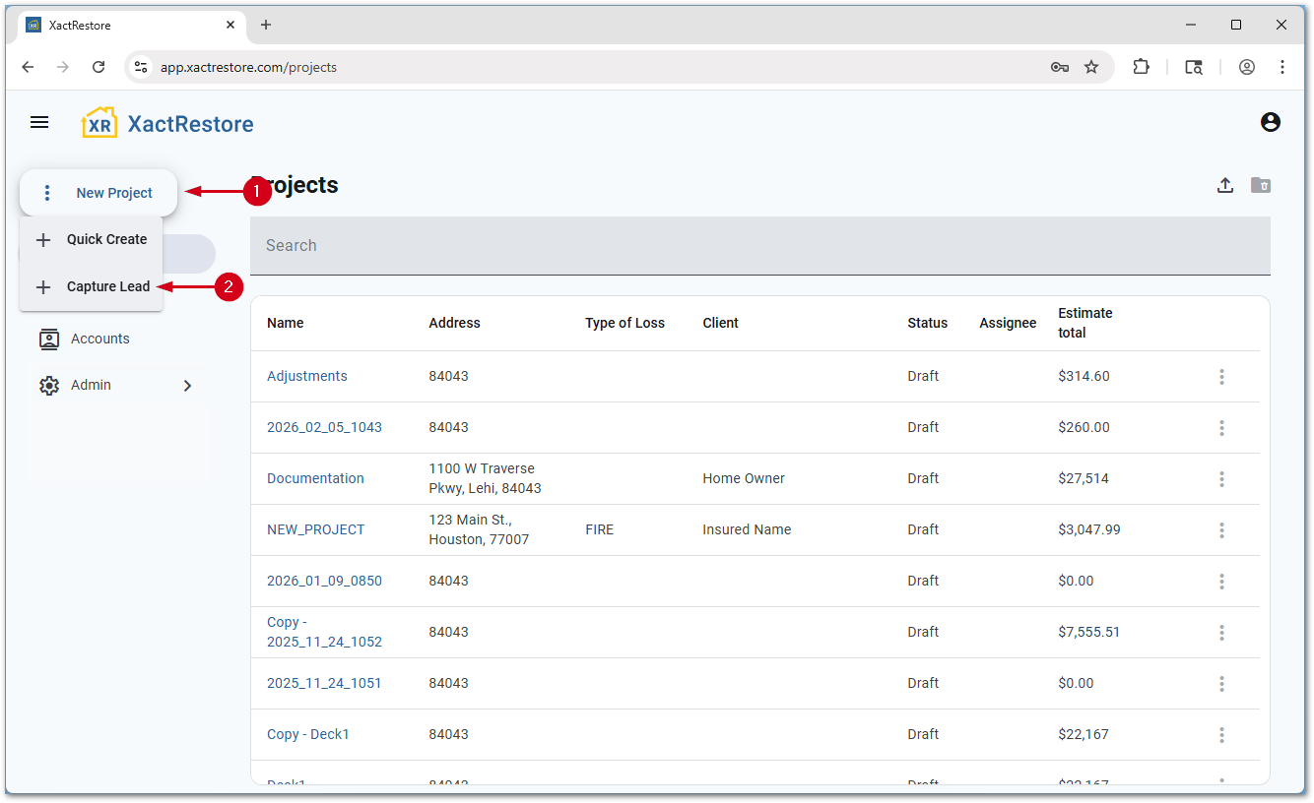Click the plus icon next to Quick Create
Image resolution: width=1314 pixels, height=803 pixels.
(43, 239)
